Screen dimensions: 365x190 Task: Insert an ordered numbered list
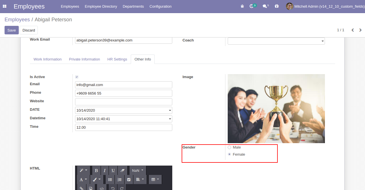coord(120,179)
